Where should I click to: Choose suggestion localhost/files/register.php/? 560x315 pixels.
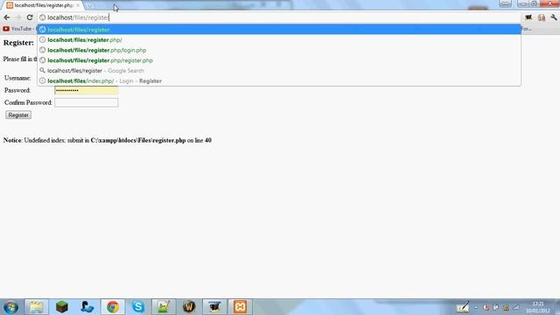[x=279, y=40]
